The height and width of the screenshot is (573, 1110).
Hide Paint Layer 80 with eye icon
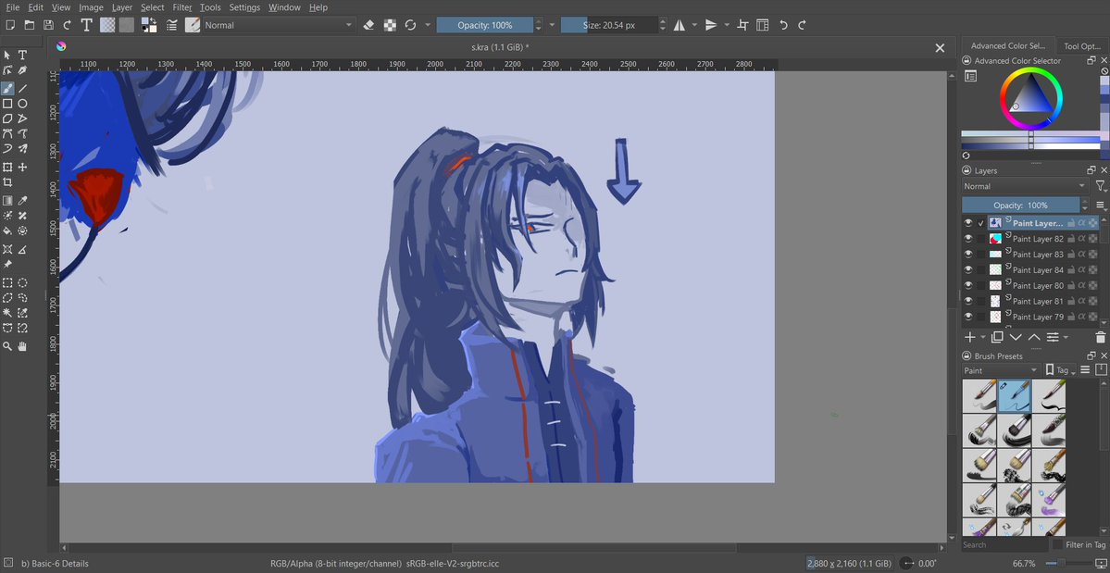[x=968, y=286]
